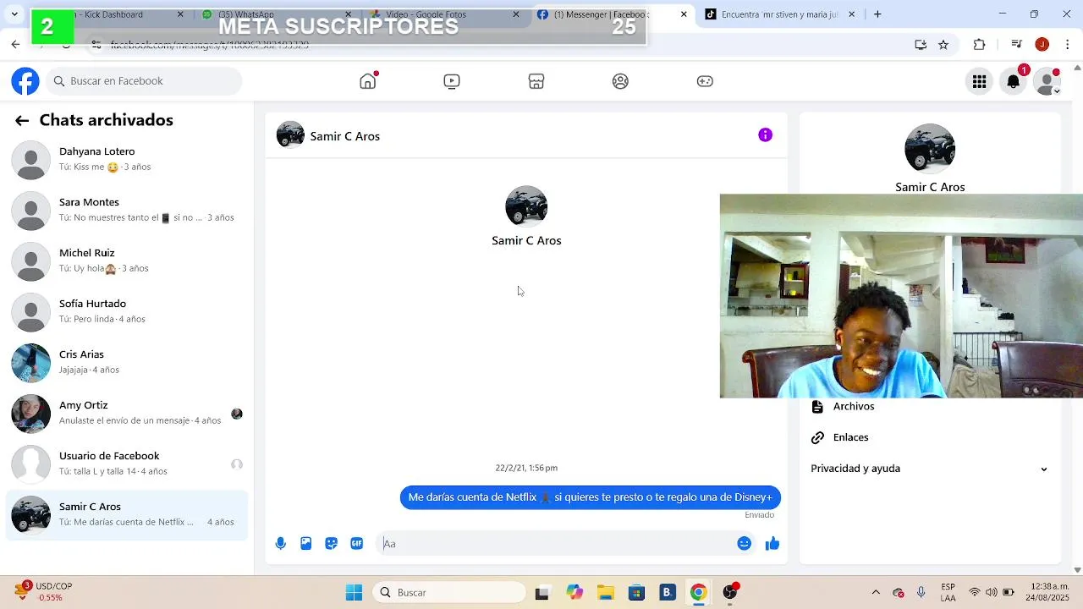Open Chrome three-dot menu

click(1067, 45)
